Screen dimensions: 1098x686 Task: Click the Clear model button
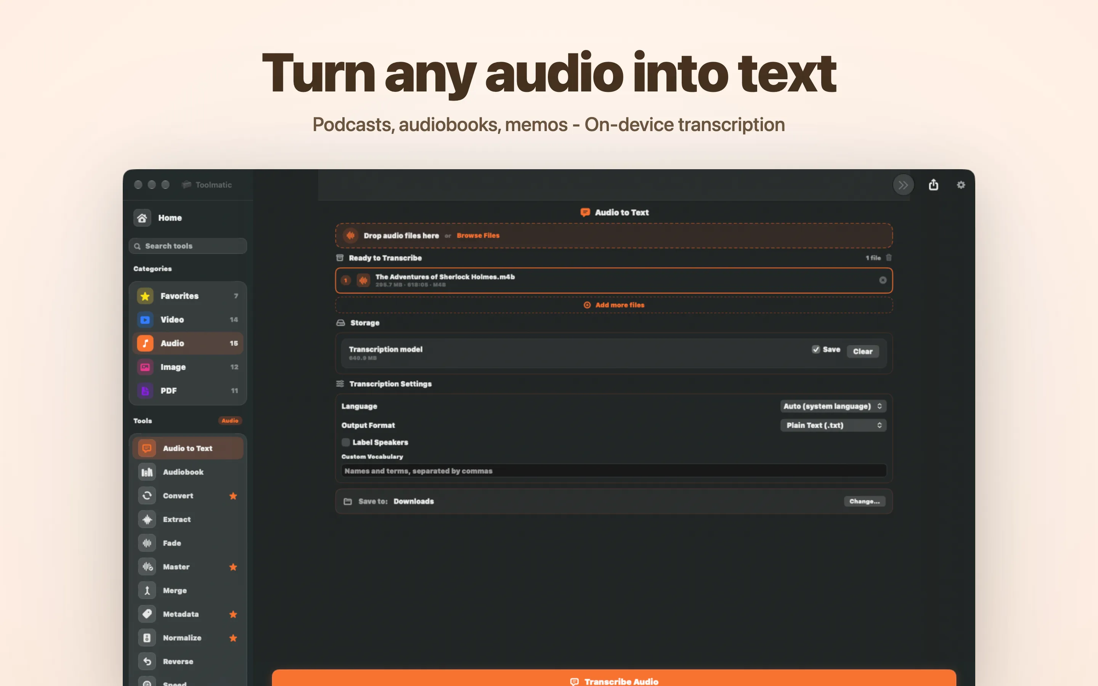click(862, 351)
